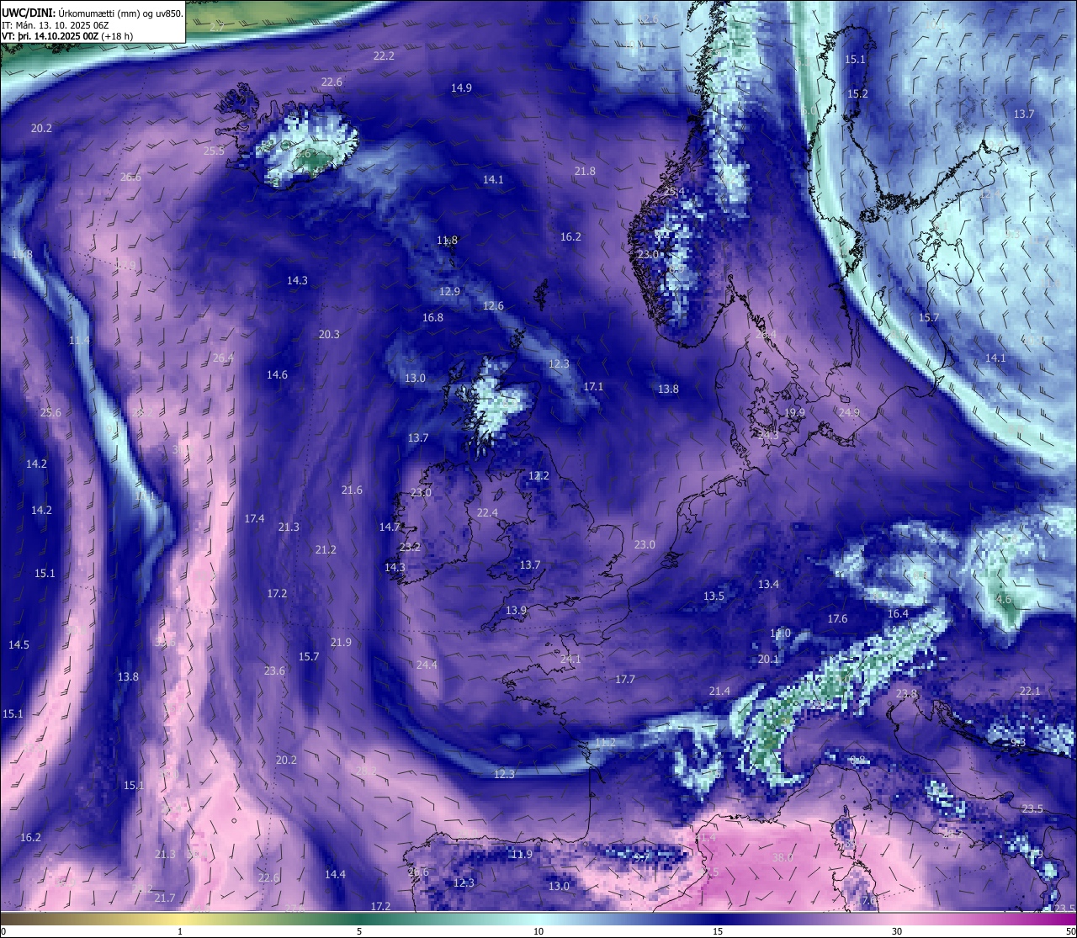The image size is (1077, 938).
Task: Click the 10 tick on the colorbar
Action: tap(538, 932)
